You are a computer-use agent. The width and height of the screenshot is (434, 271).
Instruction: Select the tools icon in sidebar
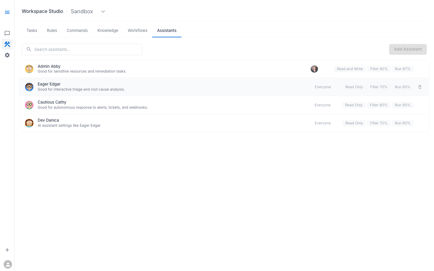[7, 44]
